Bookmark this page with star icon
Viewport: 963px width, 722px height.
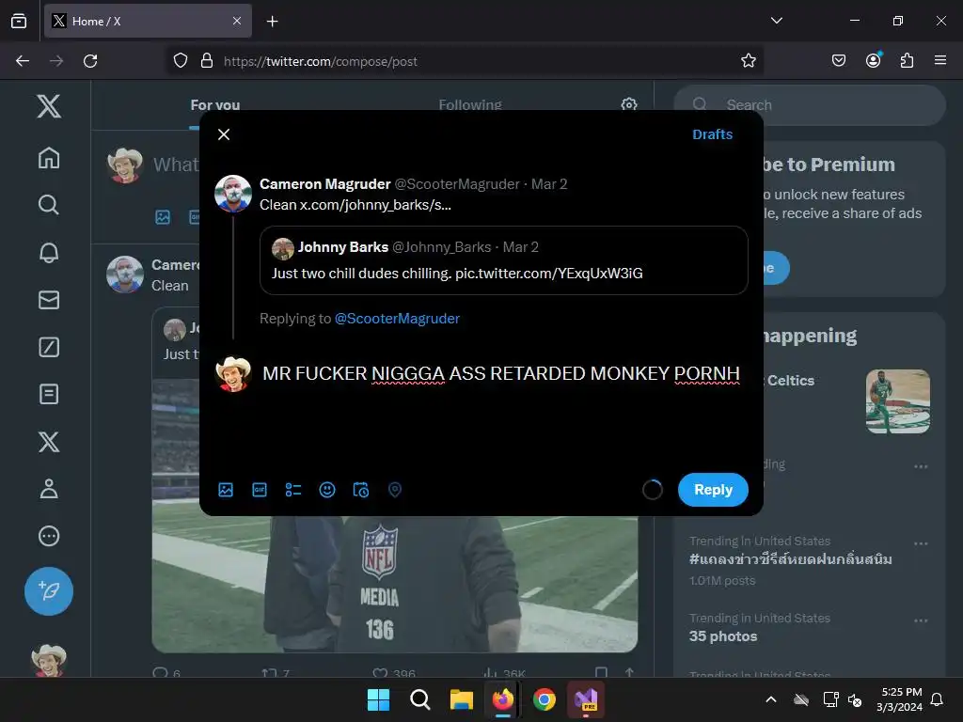coord(748,61)
